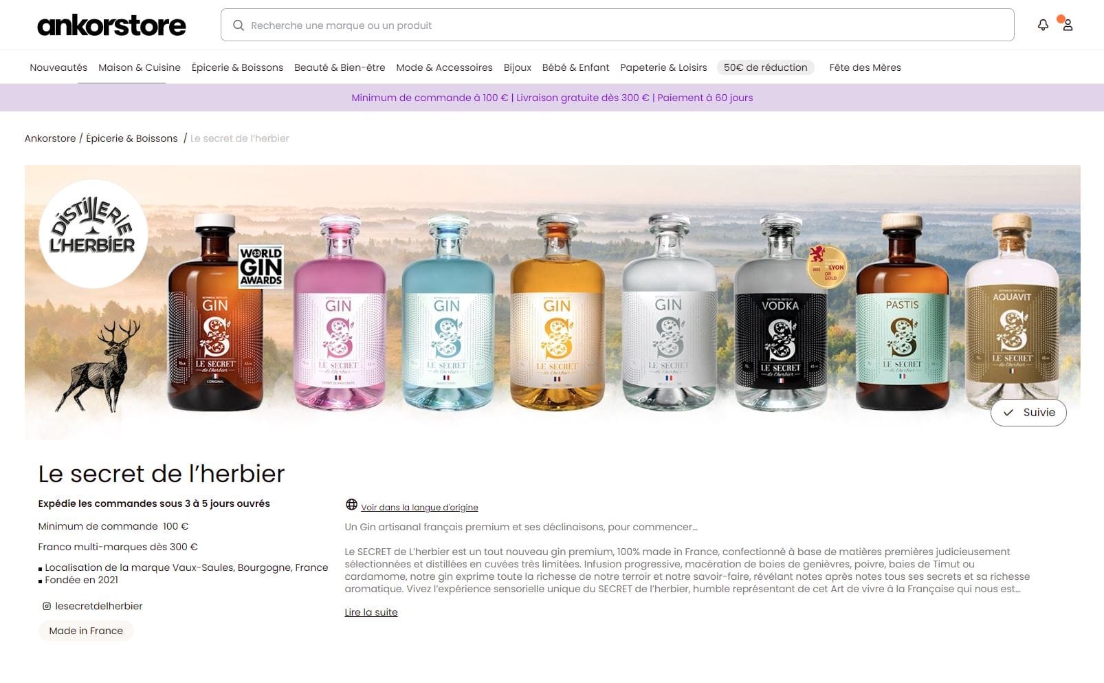The height and width of the screenshot is (683, 1104).
Task: Go to Nouveautés section
Action: click(58, 67)
